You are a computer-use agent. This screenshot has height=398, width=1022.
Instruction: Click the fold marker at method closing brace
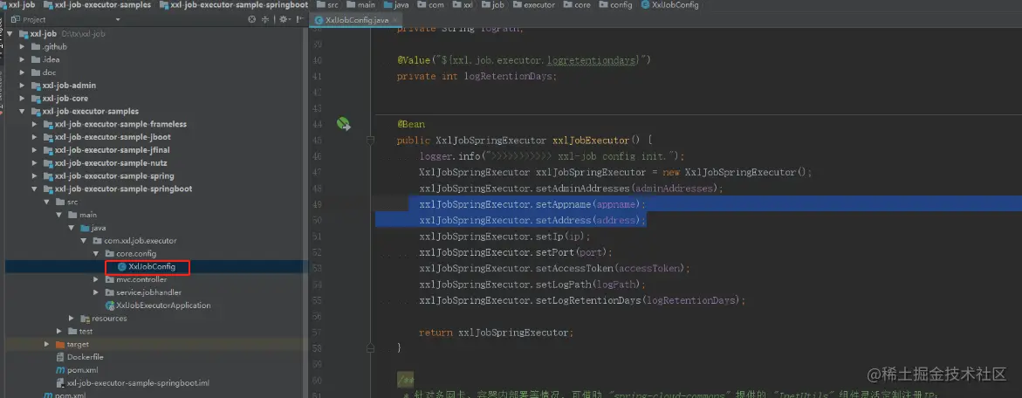pos(370,348)
